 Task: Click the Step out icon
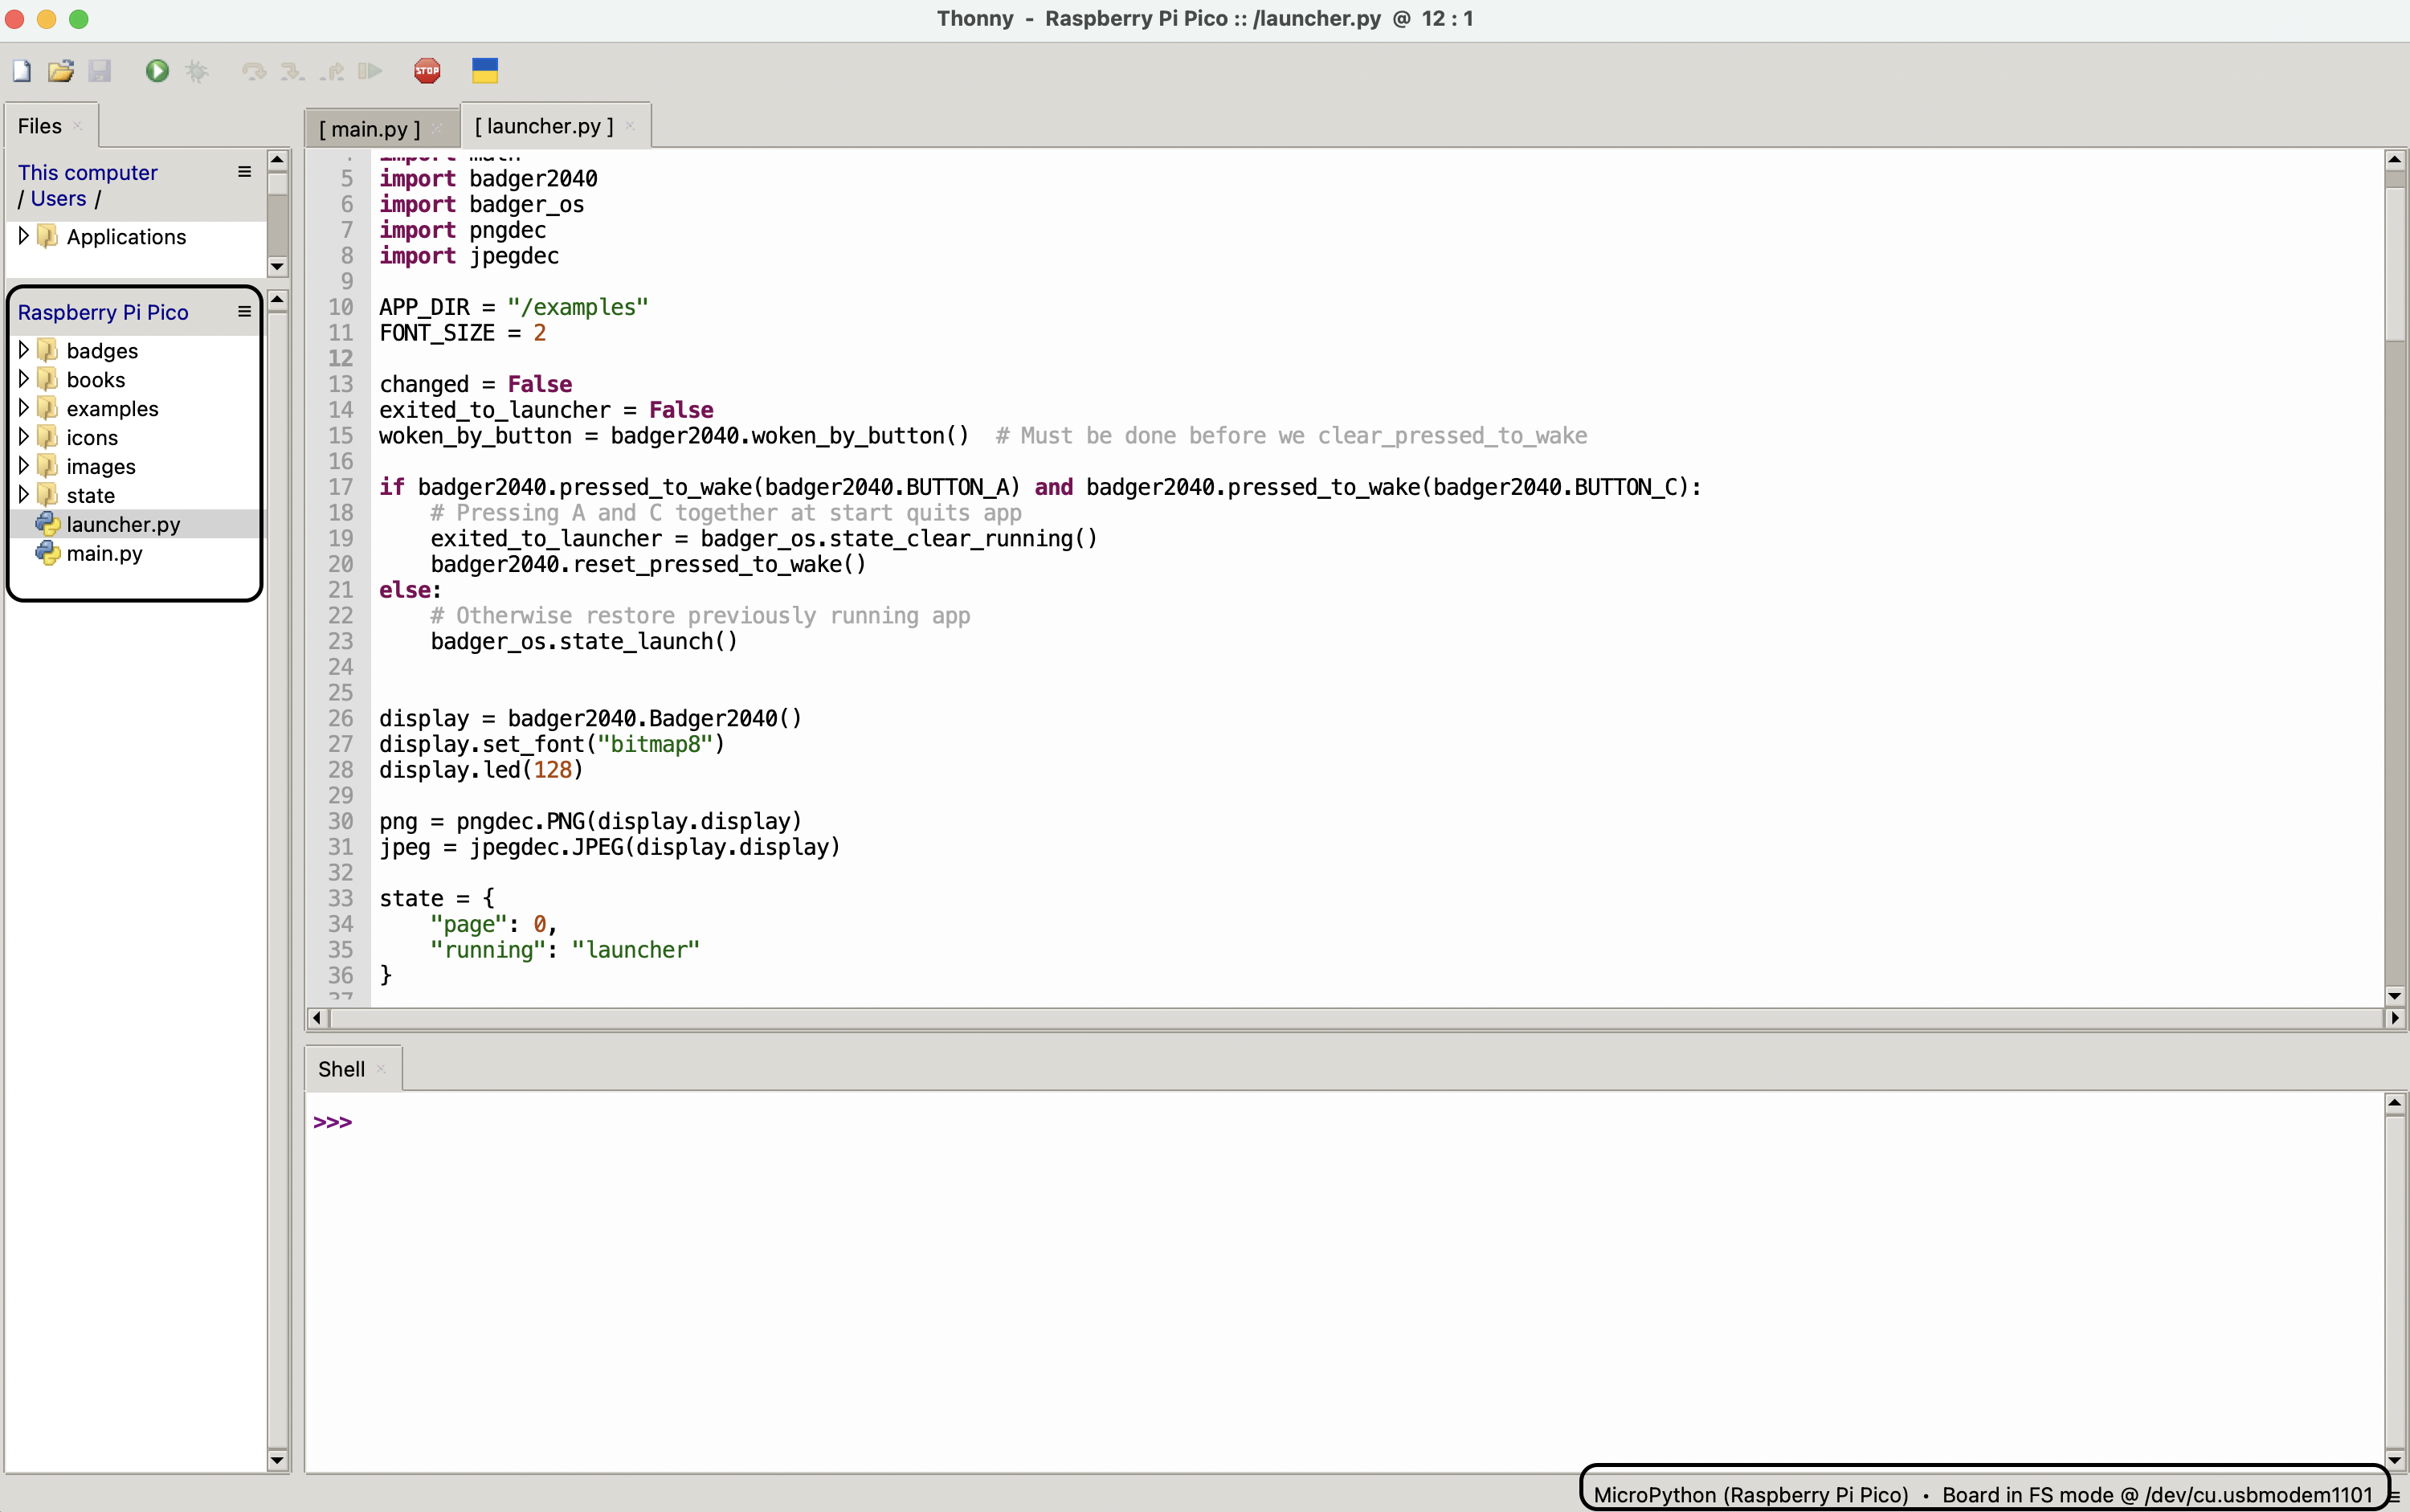pos(332,71)
